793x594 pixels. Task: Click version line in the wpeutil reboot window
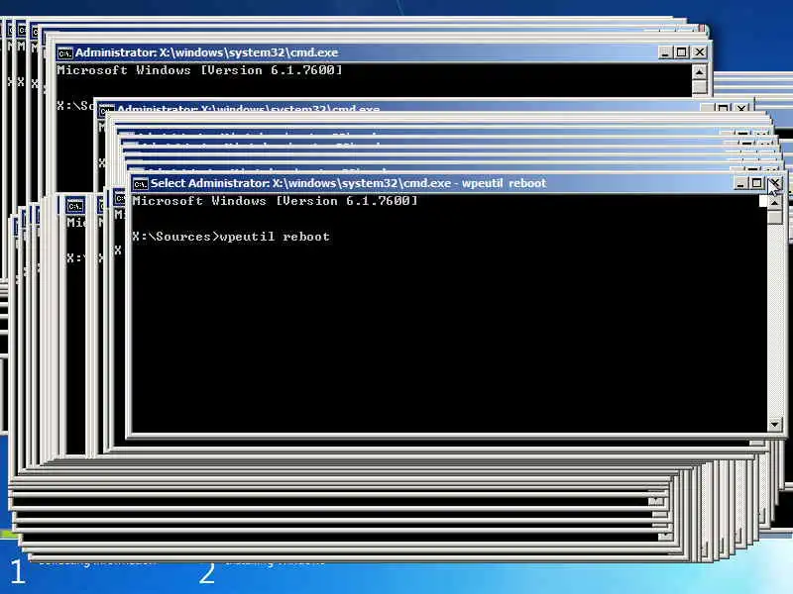click(x=276, y=201)
